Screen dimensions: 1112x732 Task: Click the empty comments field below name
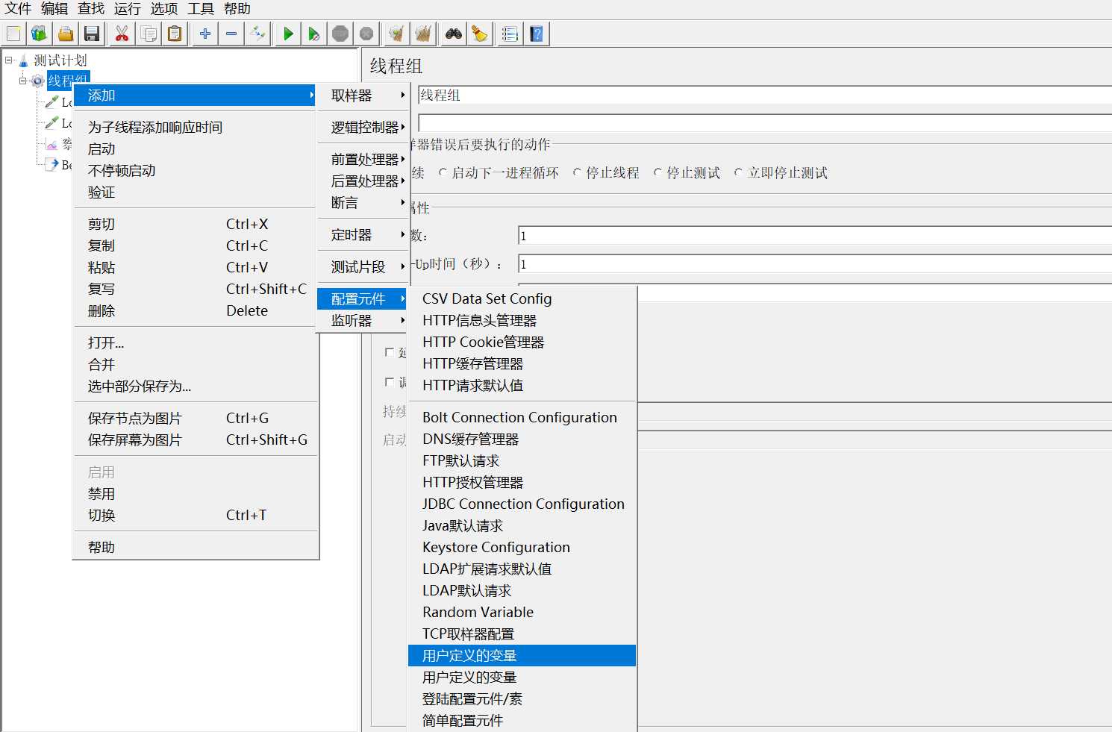(765, 123)
